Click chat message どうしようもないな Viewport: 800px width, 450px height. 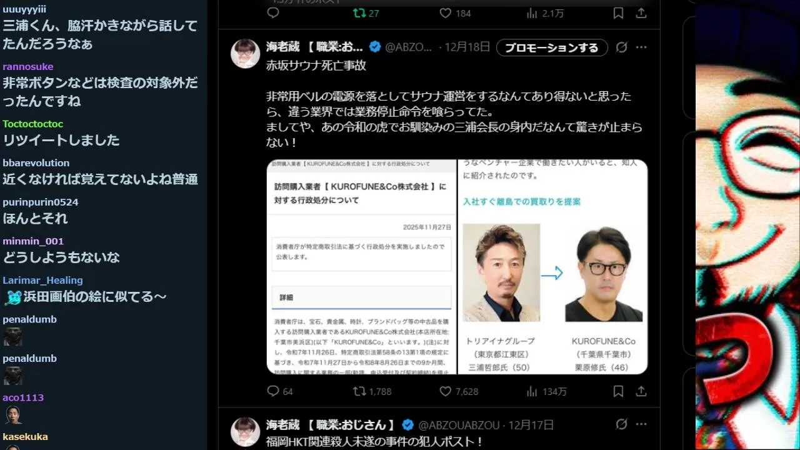click(x=61, y=257)
